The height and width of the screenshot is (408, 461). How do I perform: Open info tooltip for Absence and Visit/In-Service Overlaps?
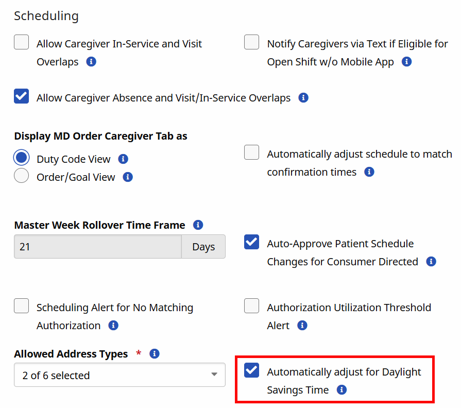pos(303,98)
